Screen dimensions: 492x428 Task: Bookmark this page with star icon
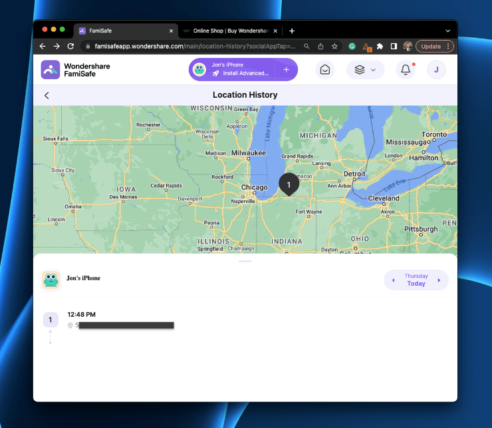pyautogui.click(x=334, y=46)
